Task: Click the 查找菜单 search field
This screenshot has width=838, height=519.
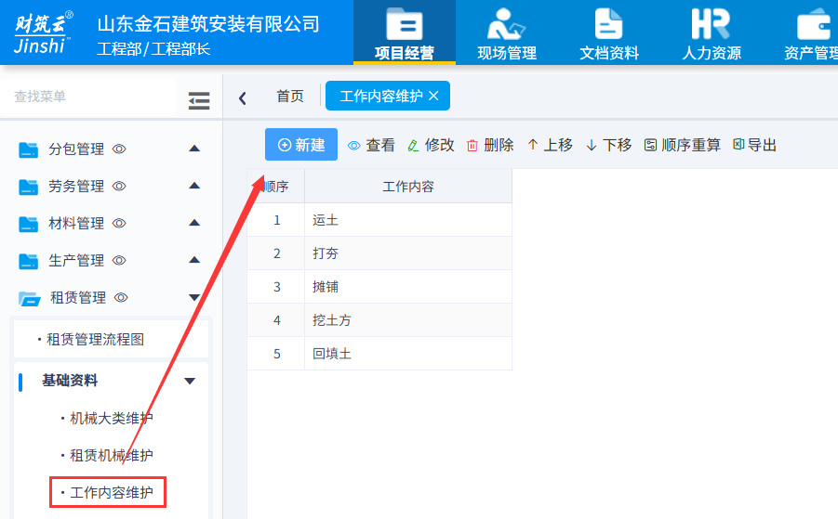Action: [88, 97]
